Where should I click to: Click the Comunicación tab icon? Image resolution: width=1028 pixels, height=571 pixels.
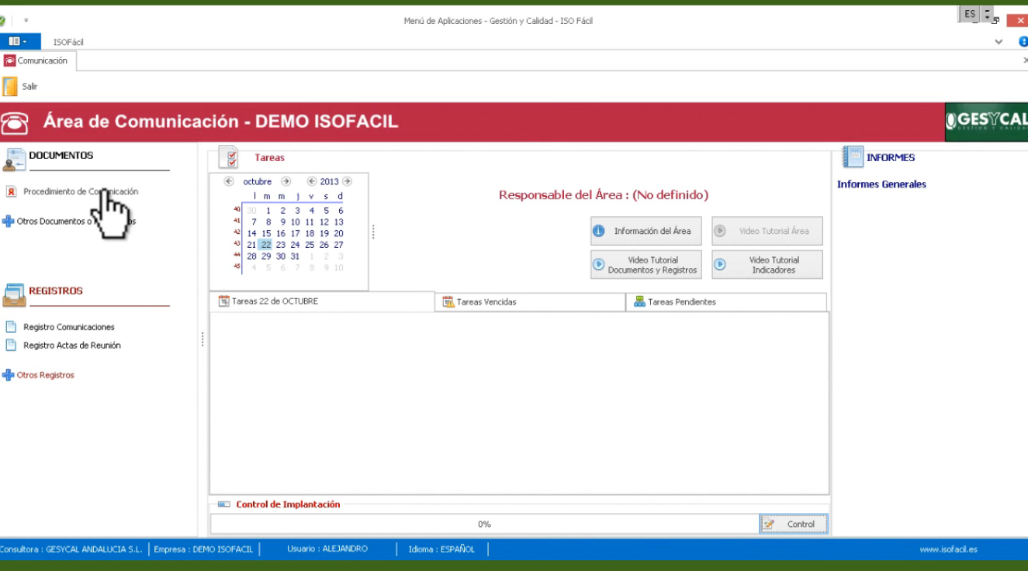9,60
